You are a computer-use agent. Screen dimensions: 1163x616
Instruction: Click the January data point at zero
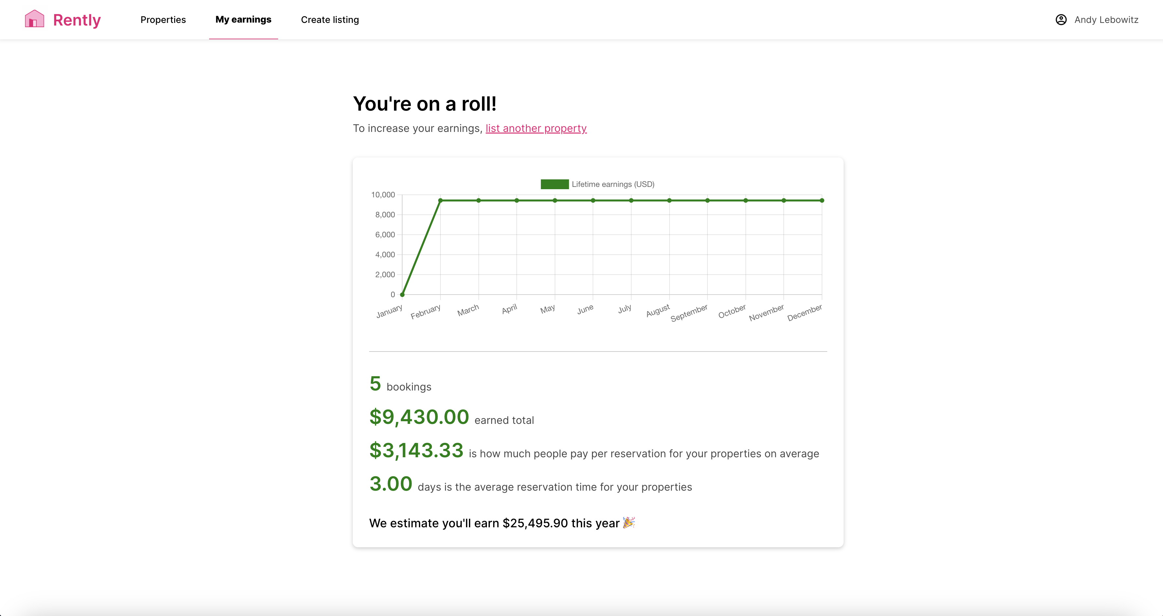pos(402,295)
